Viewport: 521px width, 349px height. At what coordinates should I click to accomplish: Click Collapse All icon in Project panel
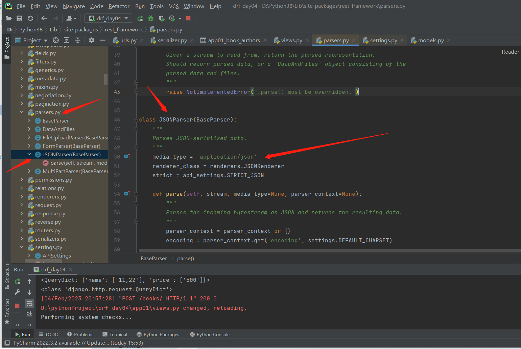pyautogui.click(x=78, y=40)
